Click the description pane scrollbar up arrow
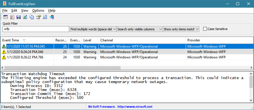 (x=251, y=74)
